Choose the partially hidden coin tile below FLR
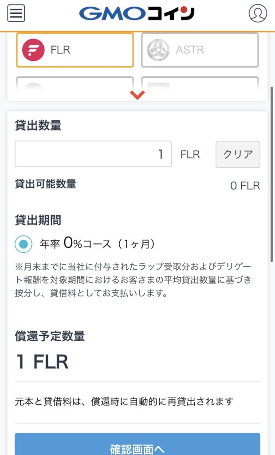The width and height of the screenshot is (275, 455). click(75, 84)
